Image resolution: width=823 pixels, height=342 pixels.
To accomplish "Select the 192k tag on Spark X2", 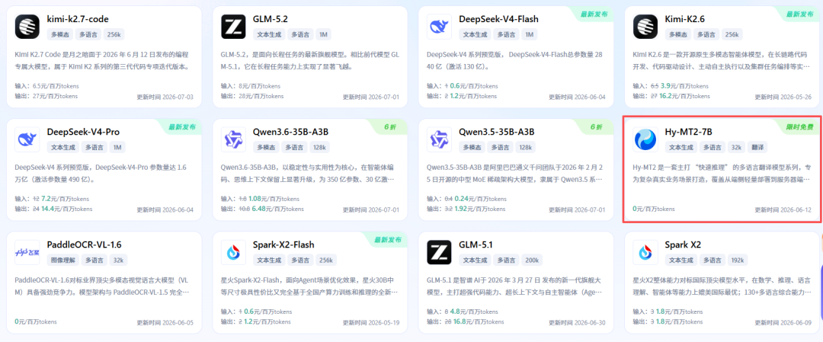I will [739, 260].
